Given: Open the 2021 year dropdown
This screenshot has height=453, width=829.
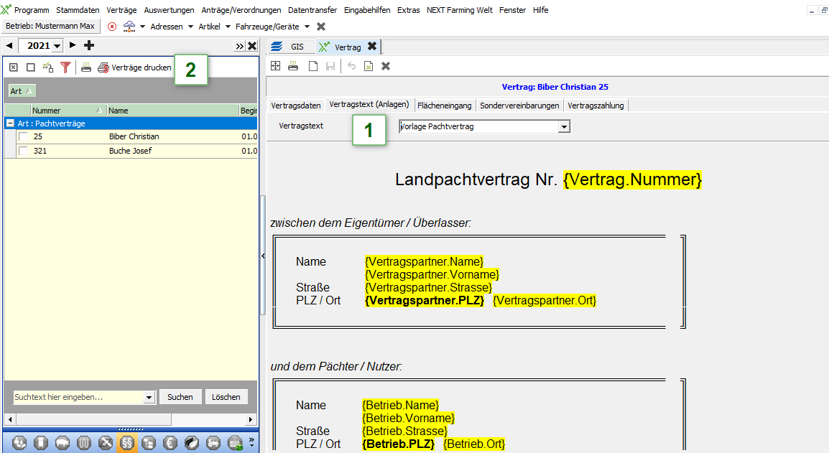Looking at the screenshot, I should (57, 46).
